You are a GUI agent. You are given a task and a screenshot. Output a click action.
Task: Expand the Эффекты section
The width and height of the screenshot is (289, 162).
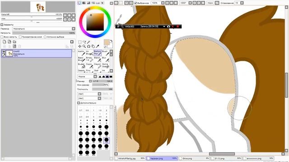[x=2, y=25]
